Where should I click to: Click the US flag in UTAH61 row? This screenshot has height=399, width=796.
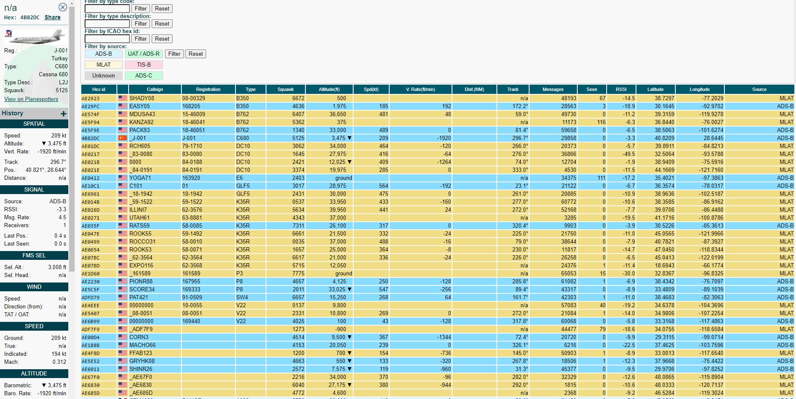pos(122,218)
